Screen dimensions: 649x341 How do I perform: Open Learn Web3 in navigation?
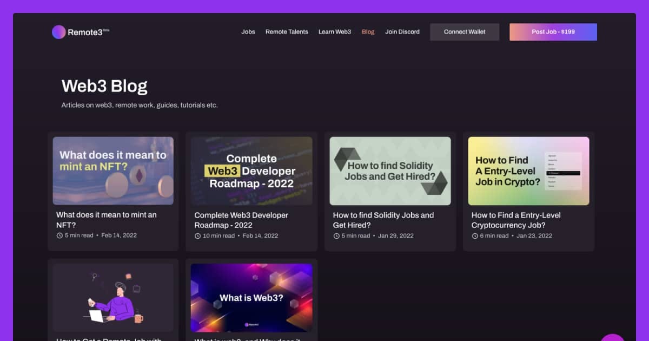pos(335,32)
